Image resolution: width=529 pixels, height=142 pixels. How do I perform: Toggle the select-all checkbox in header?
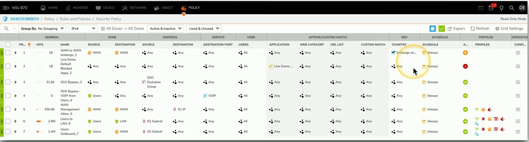click(x=8, y=45)
